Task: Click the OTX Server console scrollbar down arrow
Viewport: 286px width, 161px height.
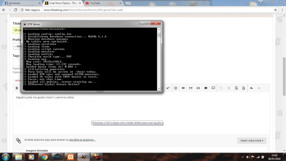Action: pyautogui.click(x=159, y=89)
